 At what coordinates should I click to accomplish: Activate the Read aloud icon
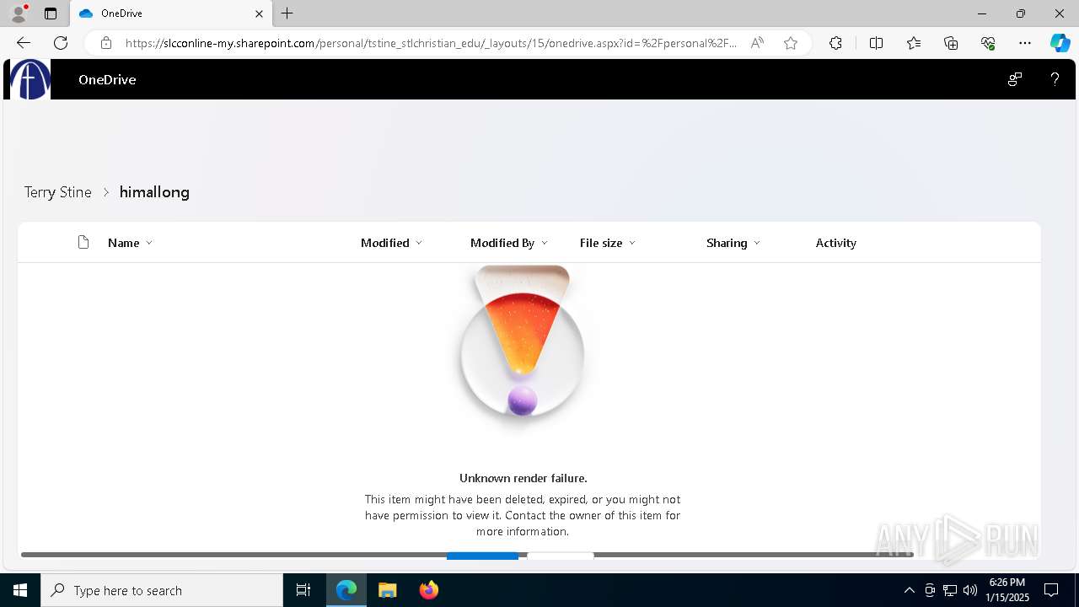click(x=757, y=43)
